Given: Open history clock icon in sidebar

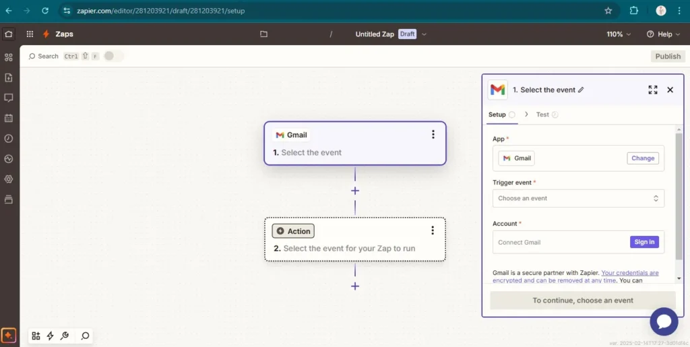Looking at the screenshot, I should pos(8,138).
